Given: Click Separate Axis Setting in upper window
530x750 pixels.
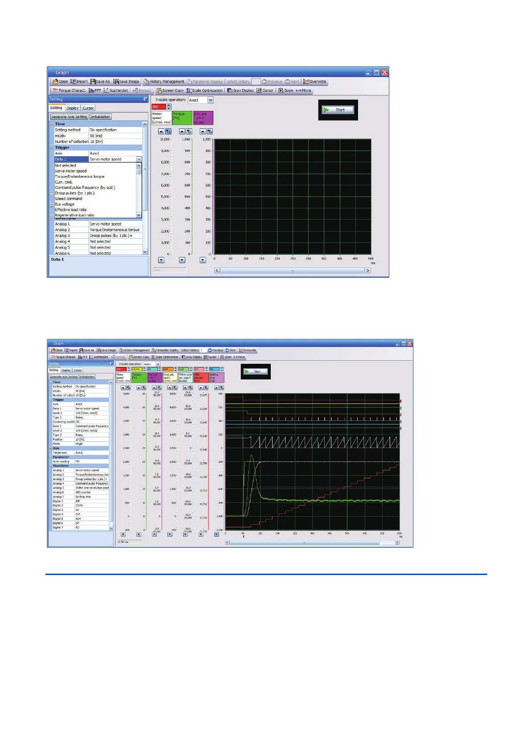Looking at the screenshot, I should click(69, 117).
